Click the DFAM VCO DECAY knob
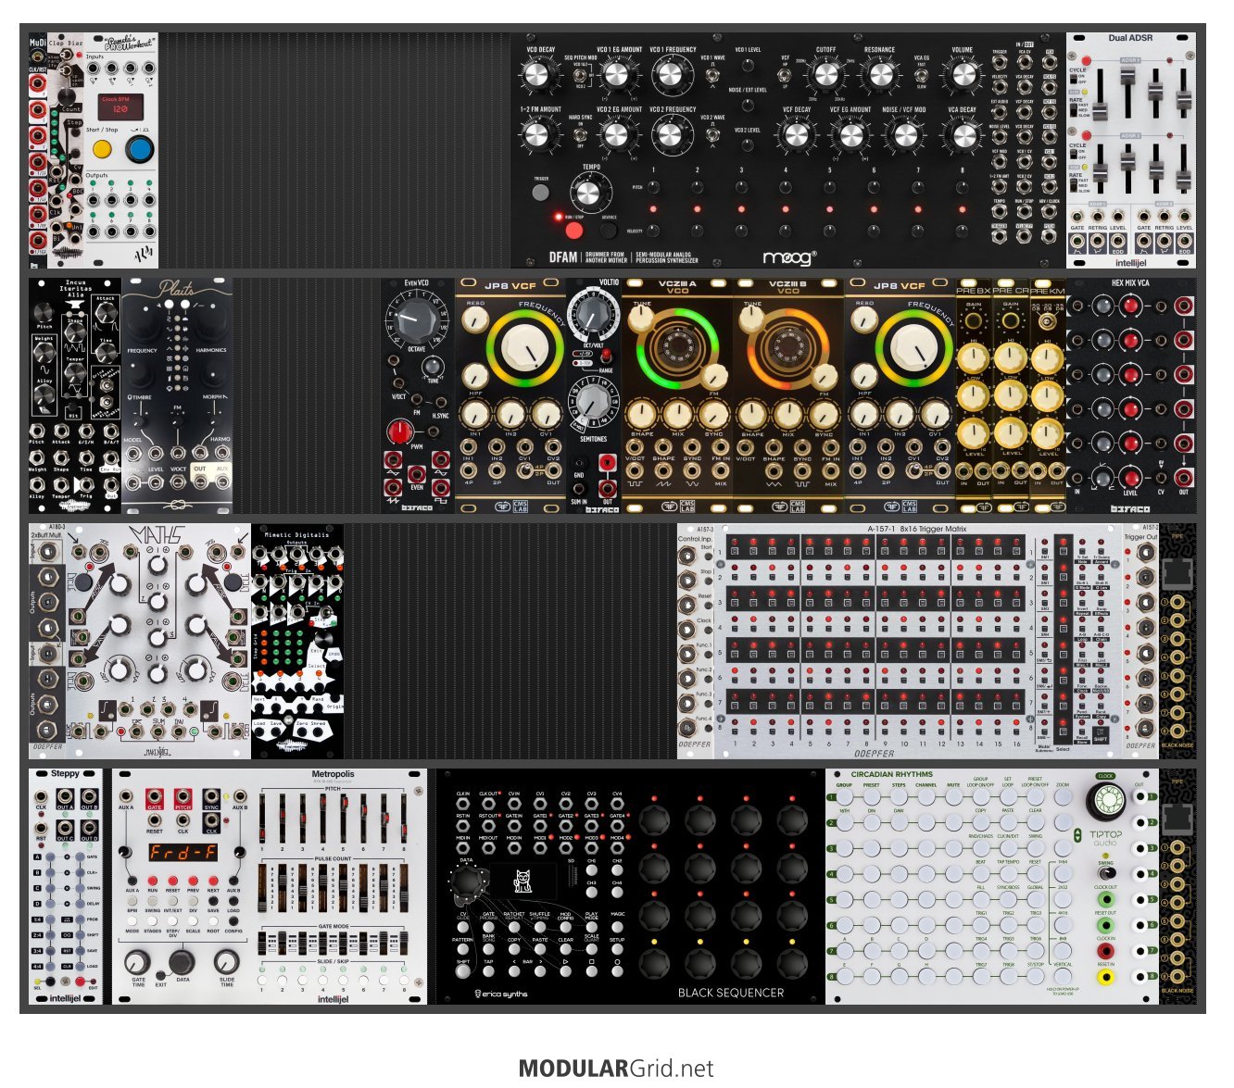Viewport: 1234px width, 1088px height. [538, 76]
